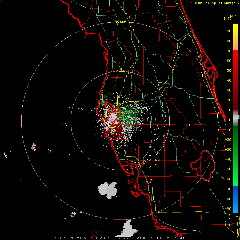Click the "-40" value on velocity scale

228,159
